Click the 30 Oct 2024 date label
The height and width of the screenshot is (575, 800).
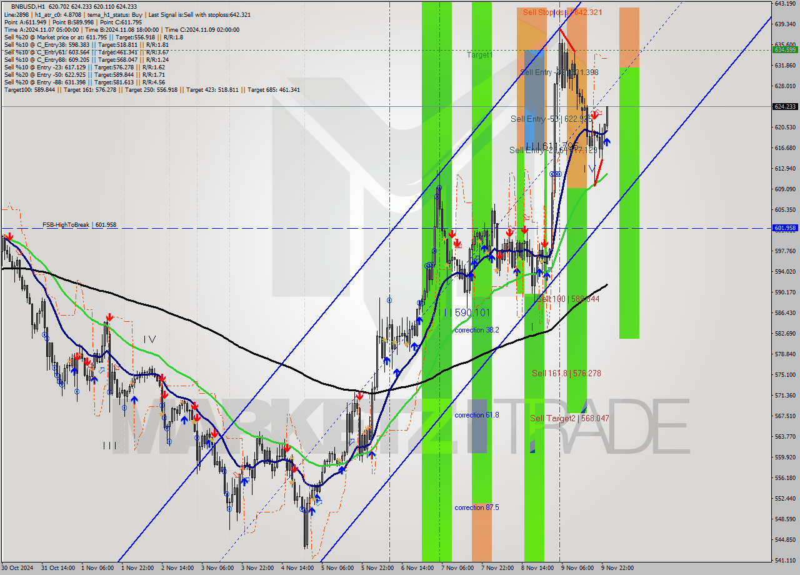pyautogui.click(x=17, y=568)
